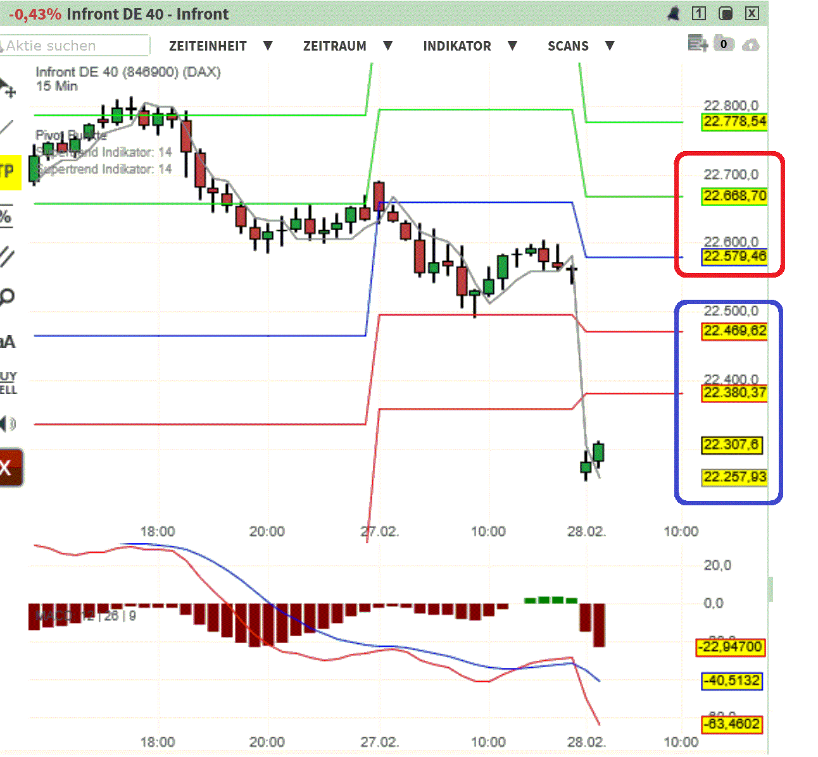Viewport: 818px width, 757px height.
Task: Open the TP take-profit tool
Action: pyautogui.click(x=6, y=171)
